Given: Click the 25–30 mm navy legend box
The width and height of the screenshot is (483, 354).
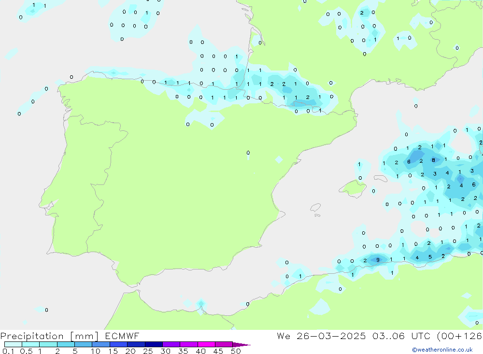Looking at the screenshot, I should coord(154,344).
